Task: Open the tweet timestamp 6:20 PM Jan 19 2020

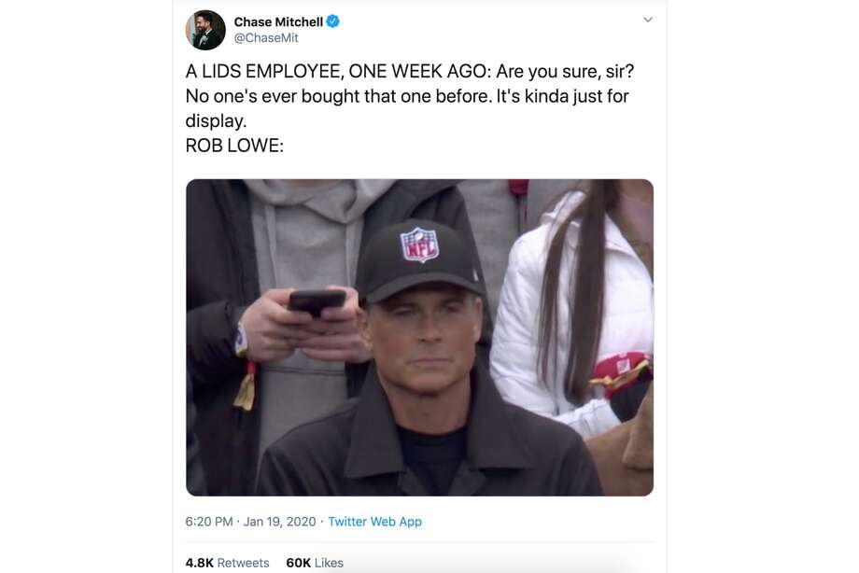Action: pos(250,522)
